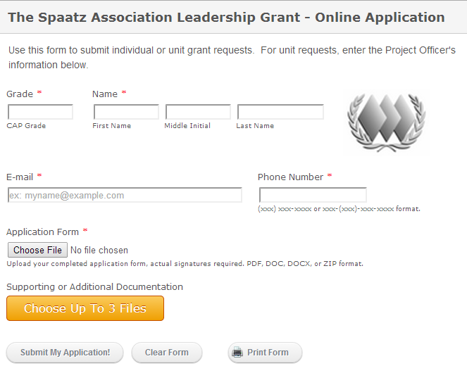Click the Grade field label
The width and height of the screenshot is (467, 373).
(20, 94)
